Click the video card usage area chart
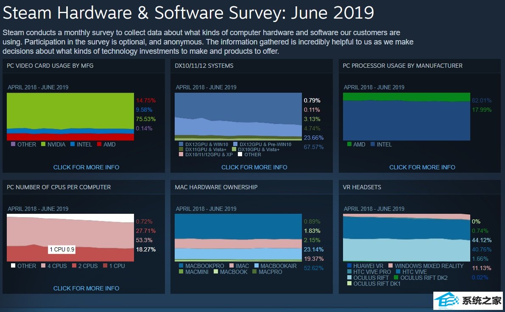Image resolution: width=505 pixels, height=312 pixels. point(70,117)
